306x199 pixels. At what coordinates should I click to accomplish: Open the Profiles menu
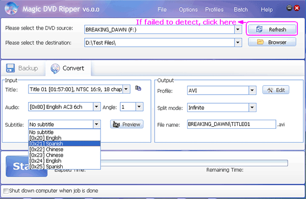(x=214, y=10)
